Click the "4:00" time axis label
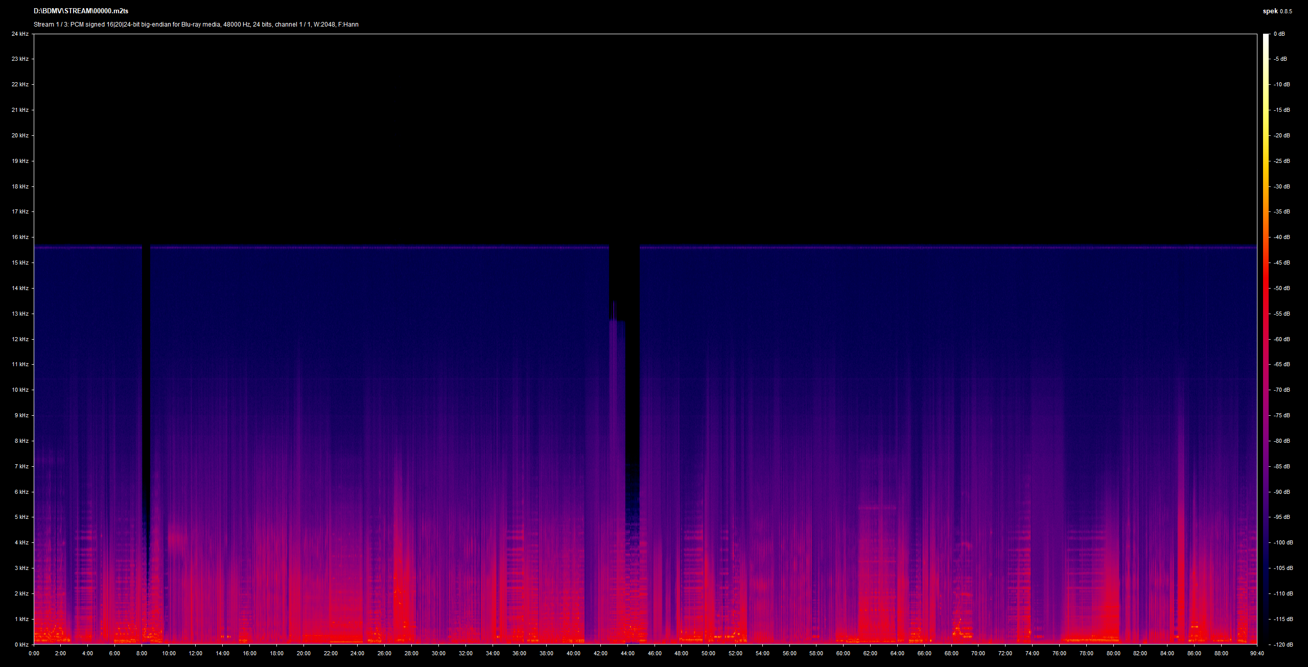 pos(88,654)
